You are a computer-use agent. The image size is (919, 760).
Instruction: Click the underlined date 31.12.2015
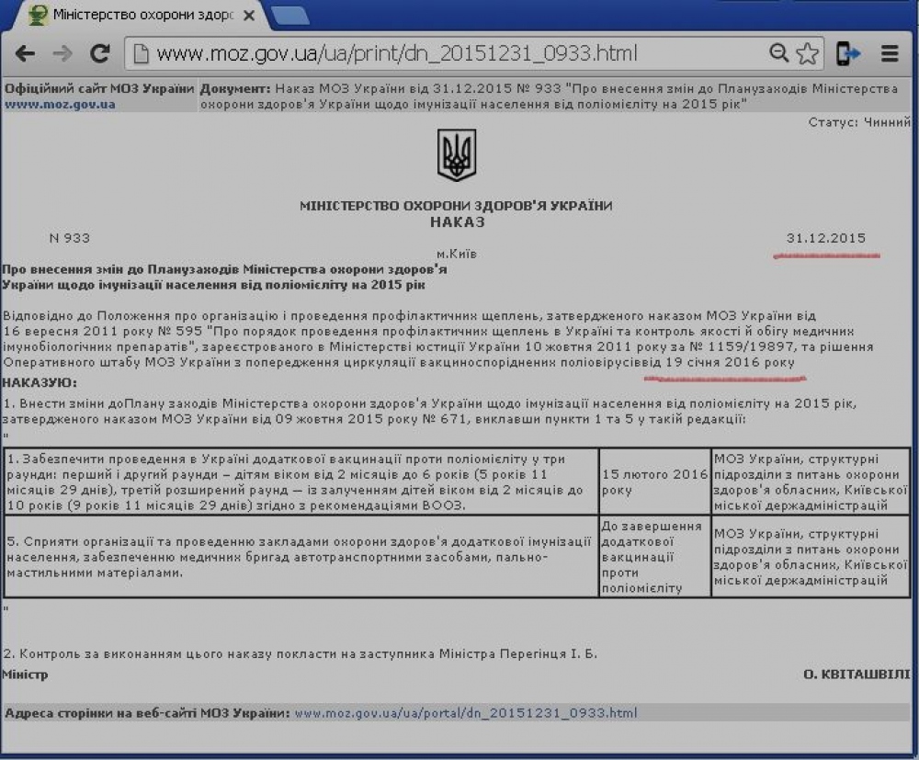click(x=826, y=238)
